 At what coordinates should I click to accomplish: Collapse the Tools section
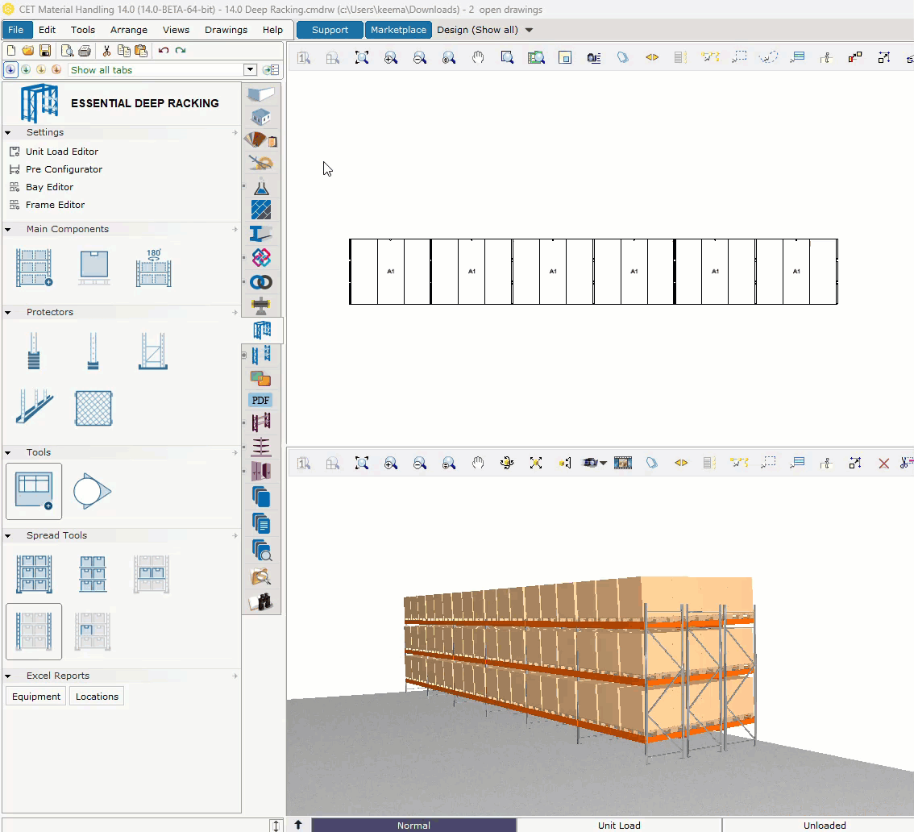(8, 453)
